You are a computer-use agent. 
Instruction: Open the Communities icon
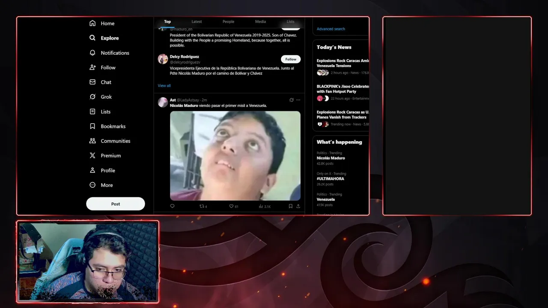[x=92, y=141]
